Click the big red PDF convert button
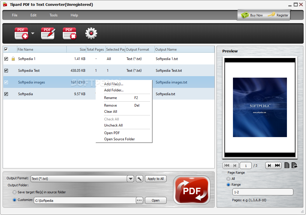Viewport: 306px width, 215px height. (x=192, y=190)
